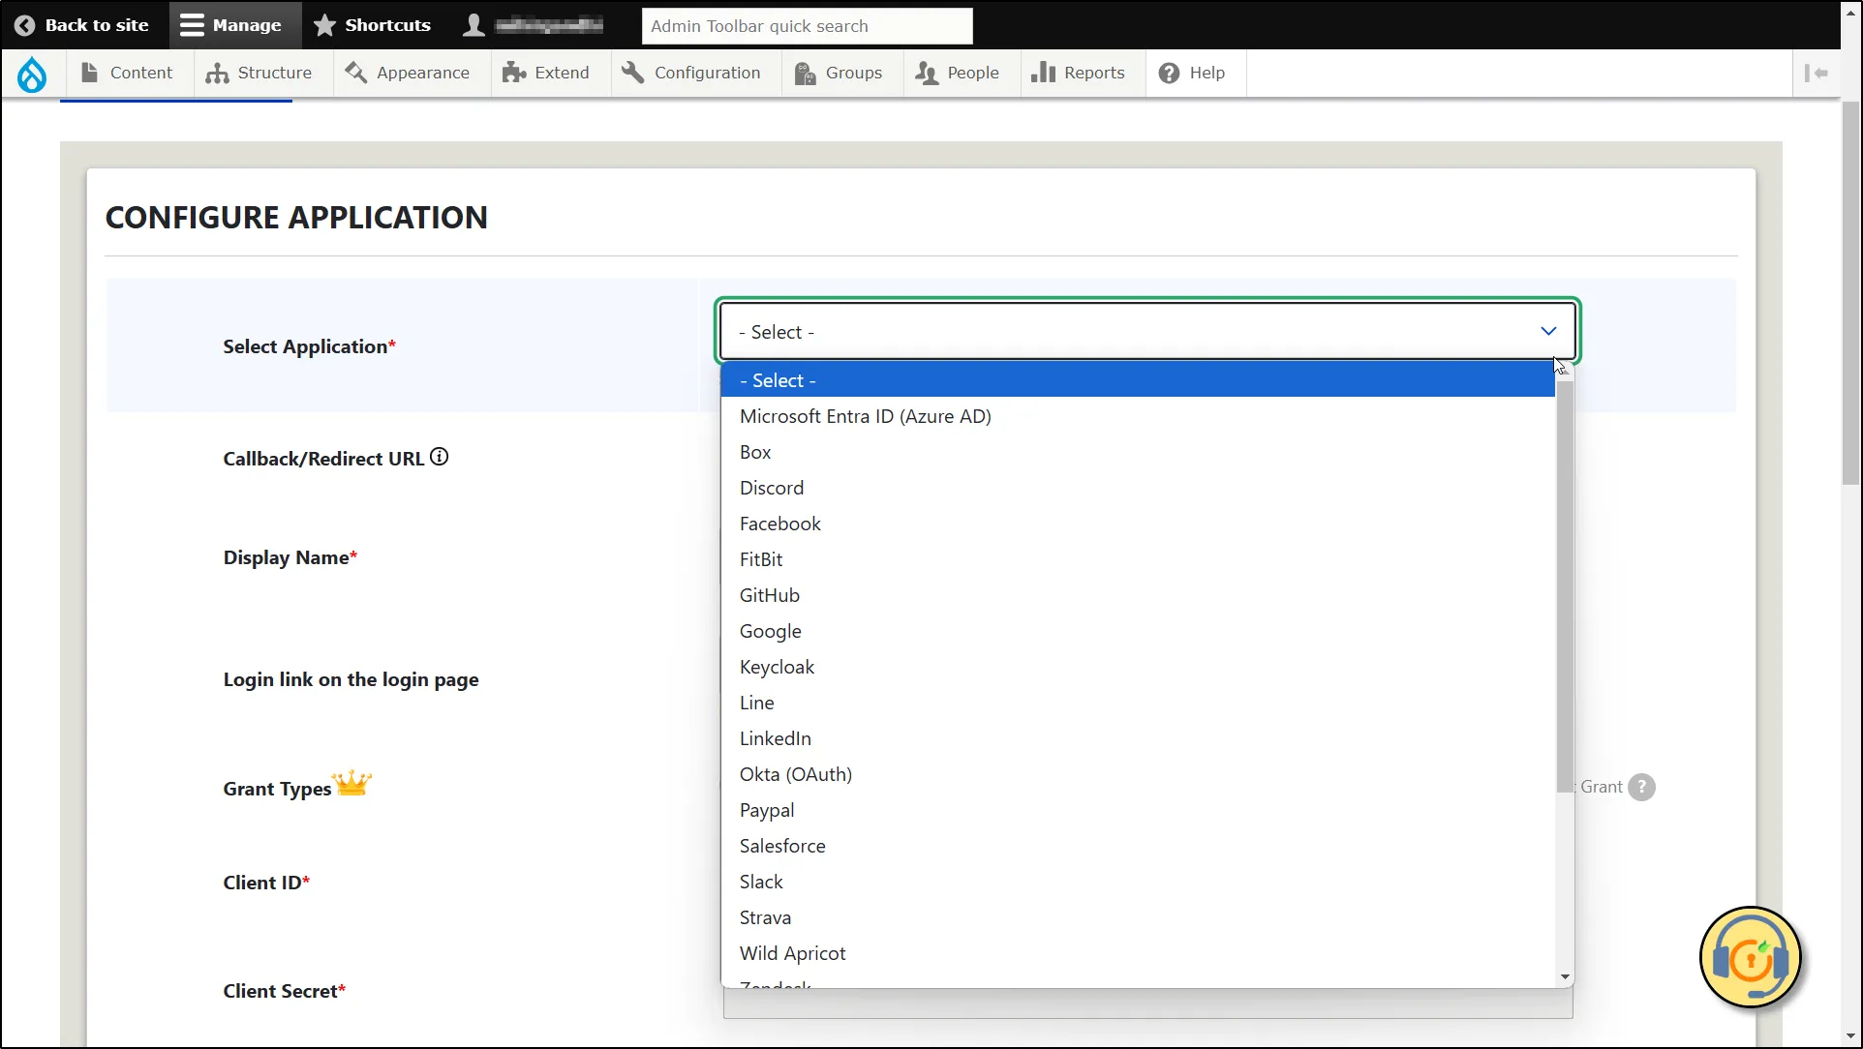Click the Select Application chevron arrow
This screenshot has height=1049, width=1863.
(x=1548, y=331)
